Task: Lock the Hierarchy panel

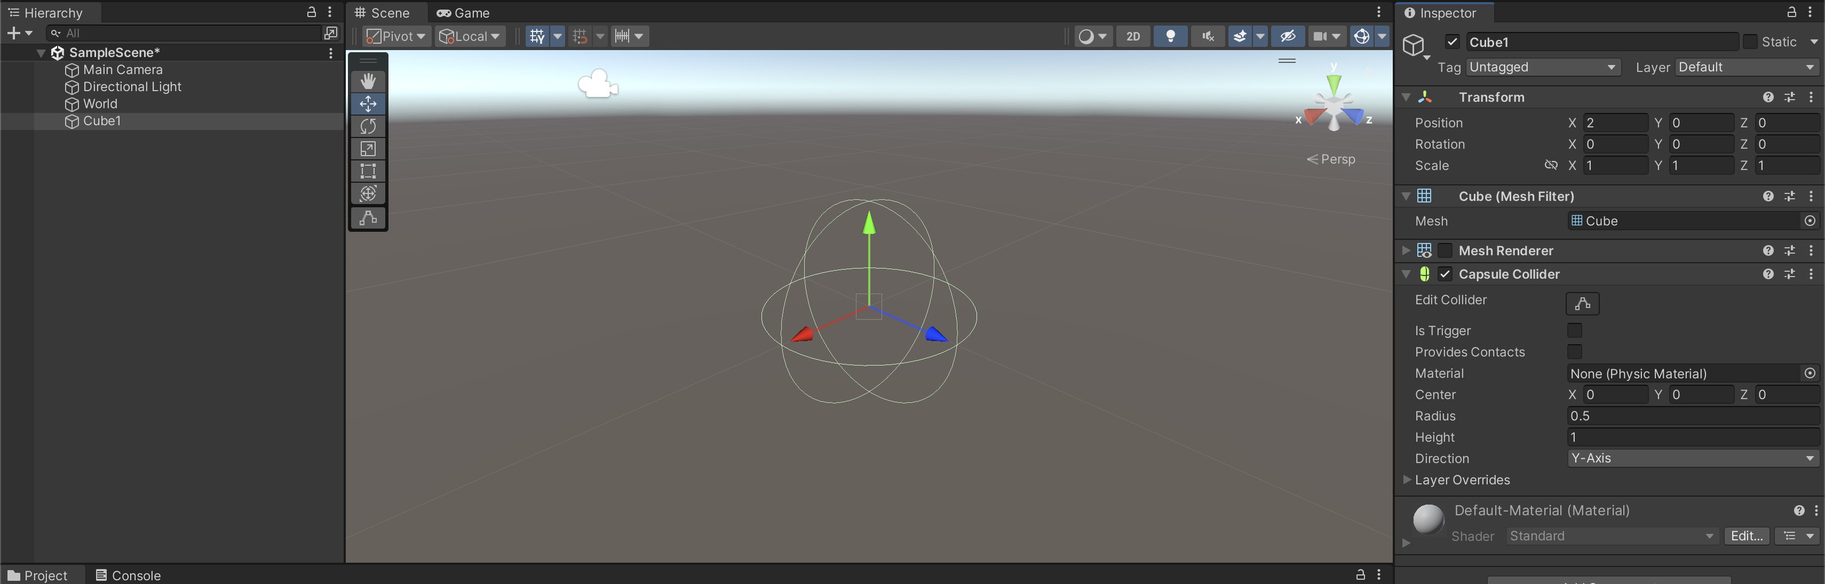Action: click(311, 12)
